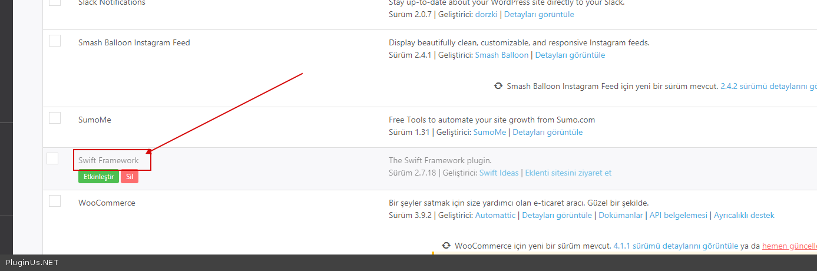View details link for WooCommerce plugin
Image resolution: width=817 pixels, height=271 pixels.
click(x=557, y=216)
